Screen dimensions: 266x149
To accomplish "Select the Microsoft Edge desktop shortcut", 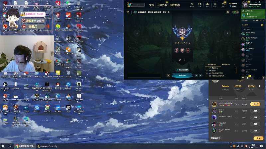I will click(x=26, y=122).
